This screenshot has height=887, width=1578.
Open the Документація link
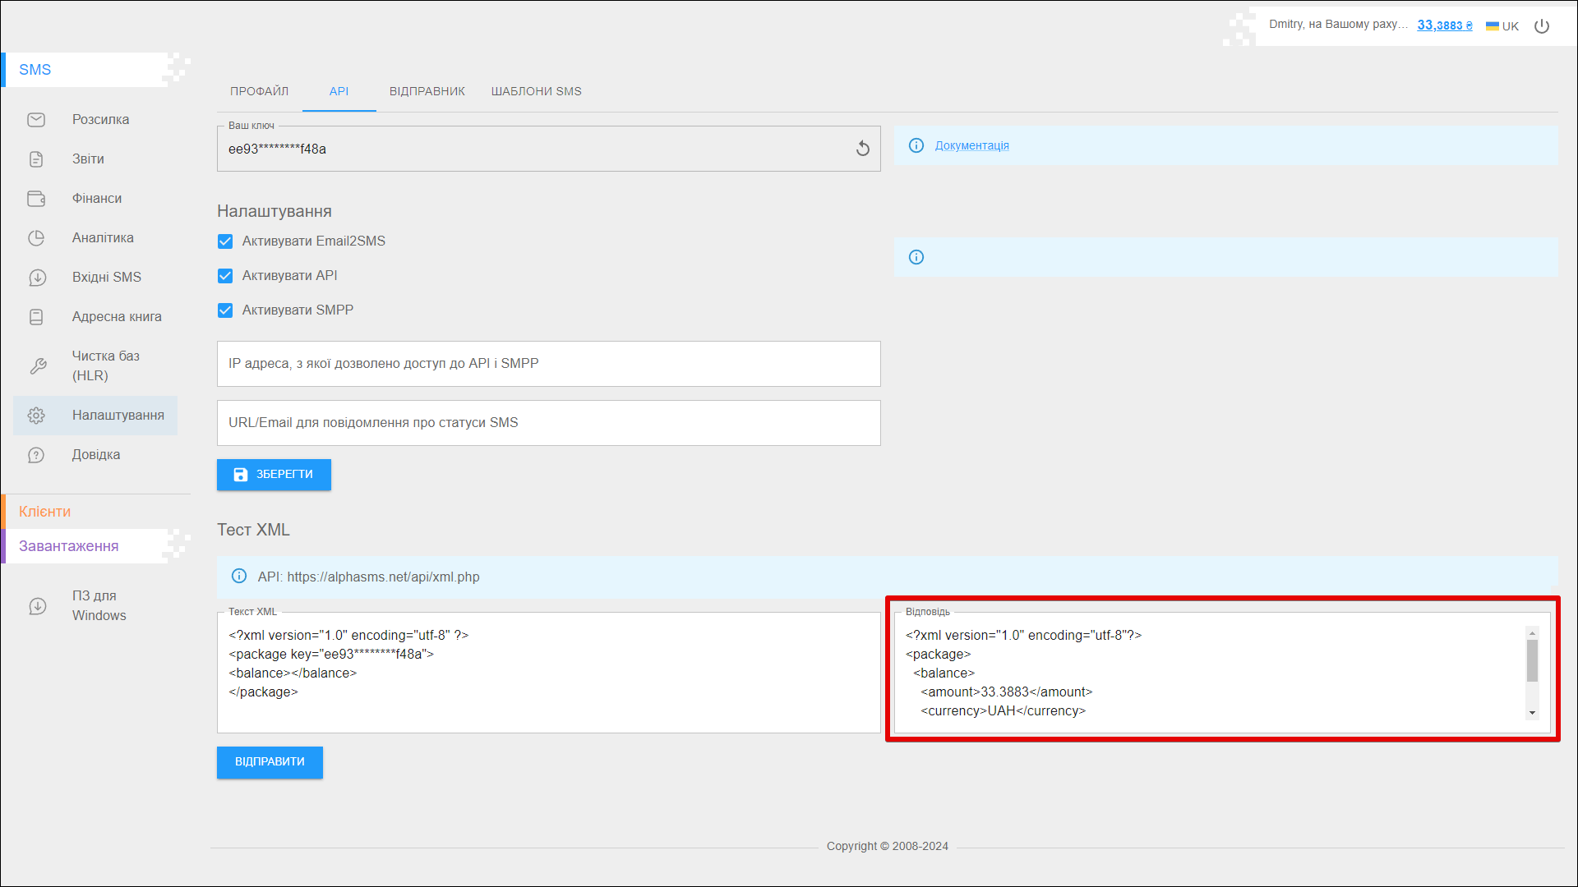click(x=971, y=145)
